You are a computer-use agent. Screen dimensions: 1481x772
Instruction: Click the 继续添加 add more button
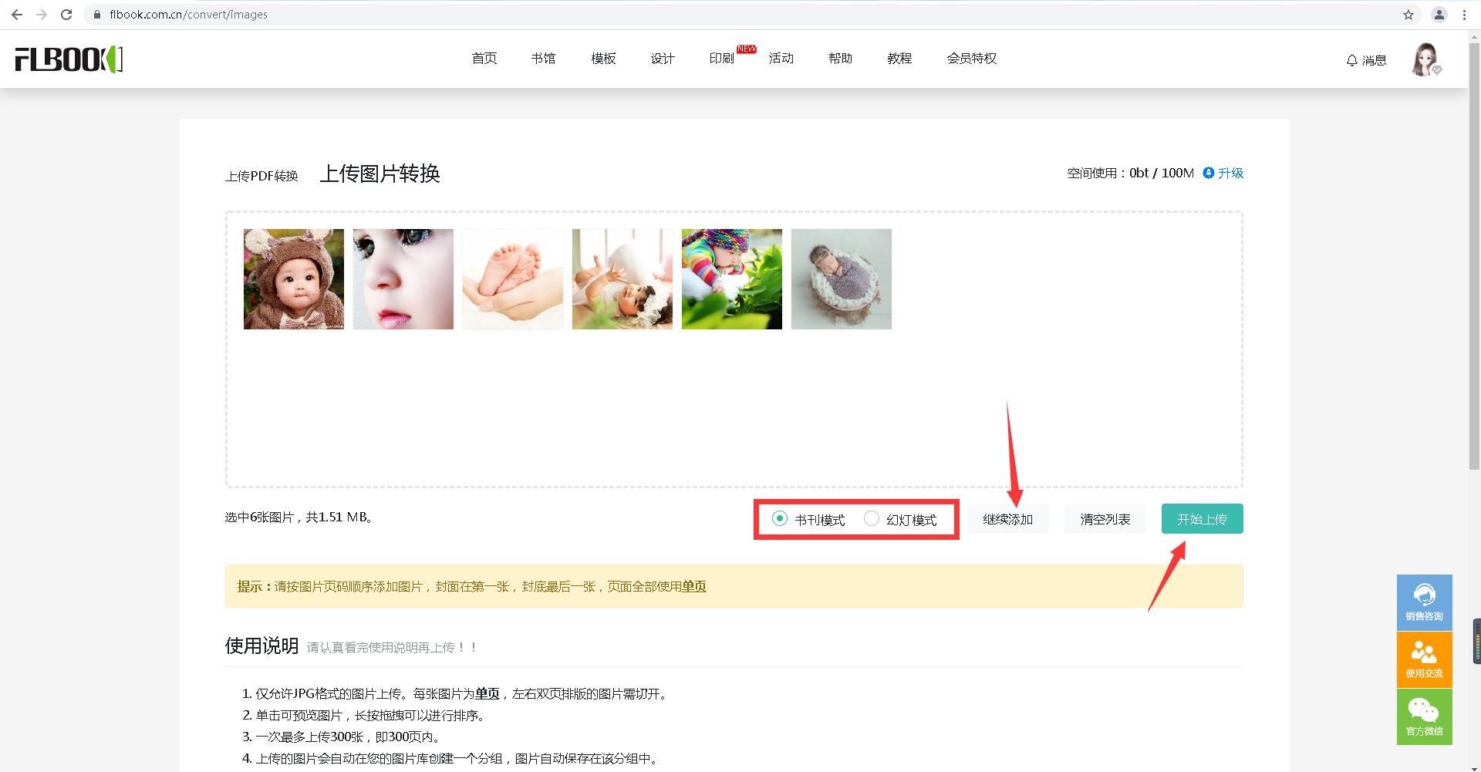pos(1007,518)
